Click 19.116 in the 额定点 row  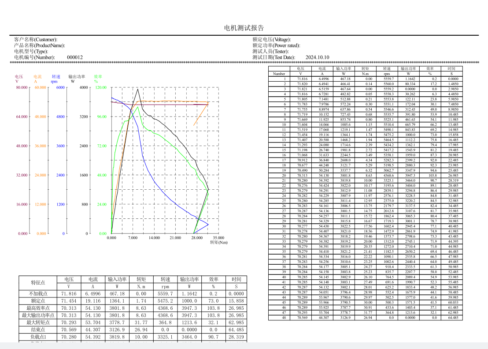(x=93, y=301)
